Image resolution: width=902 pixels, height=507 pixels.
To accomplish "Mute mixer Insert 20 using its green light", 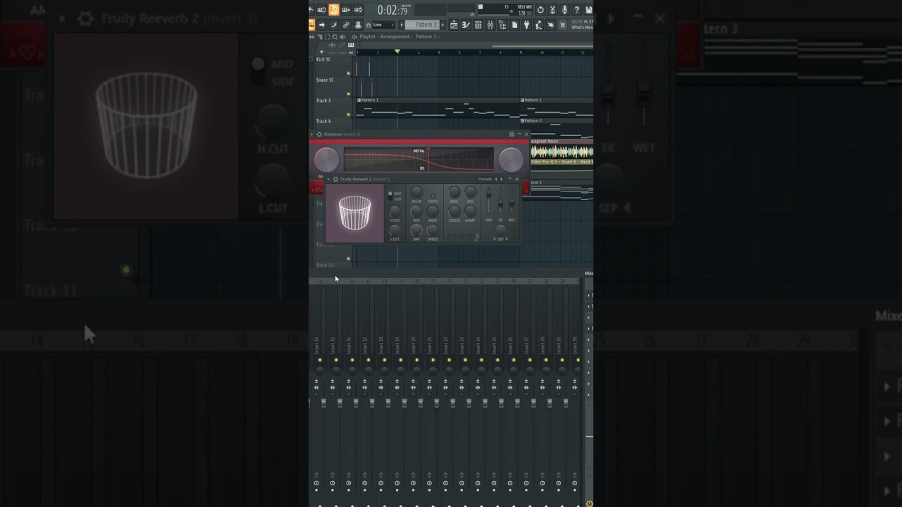I will click(417, 360).
